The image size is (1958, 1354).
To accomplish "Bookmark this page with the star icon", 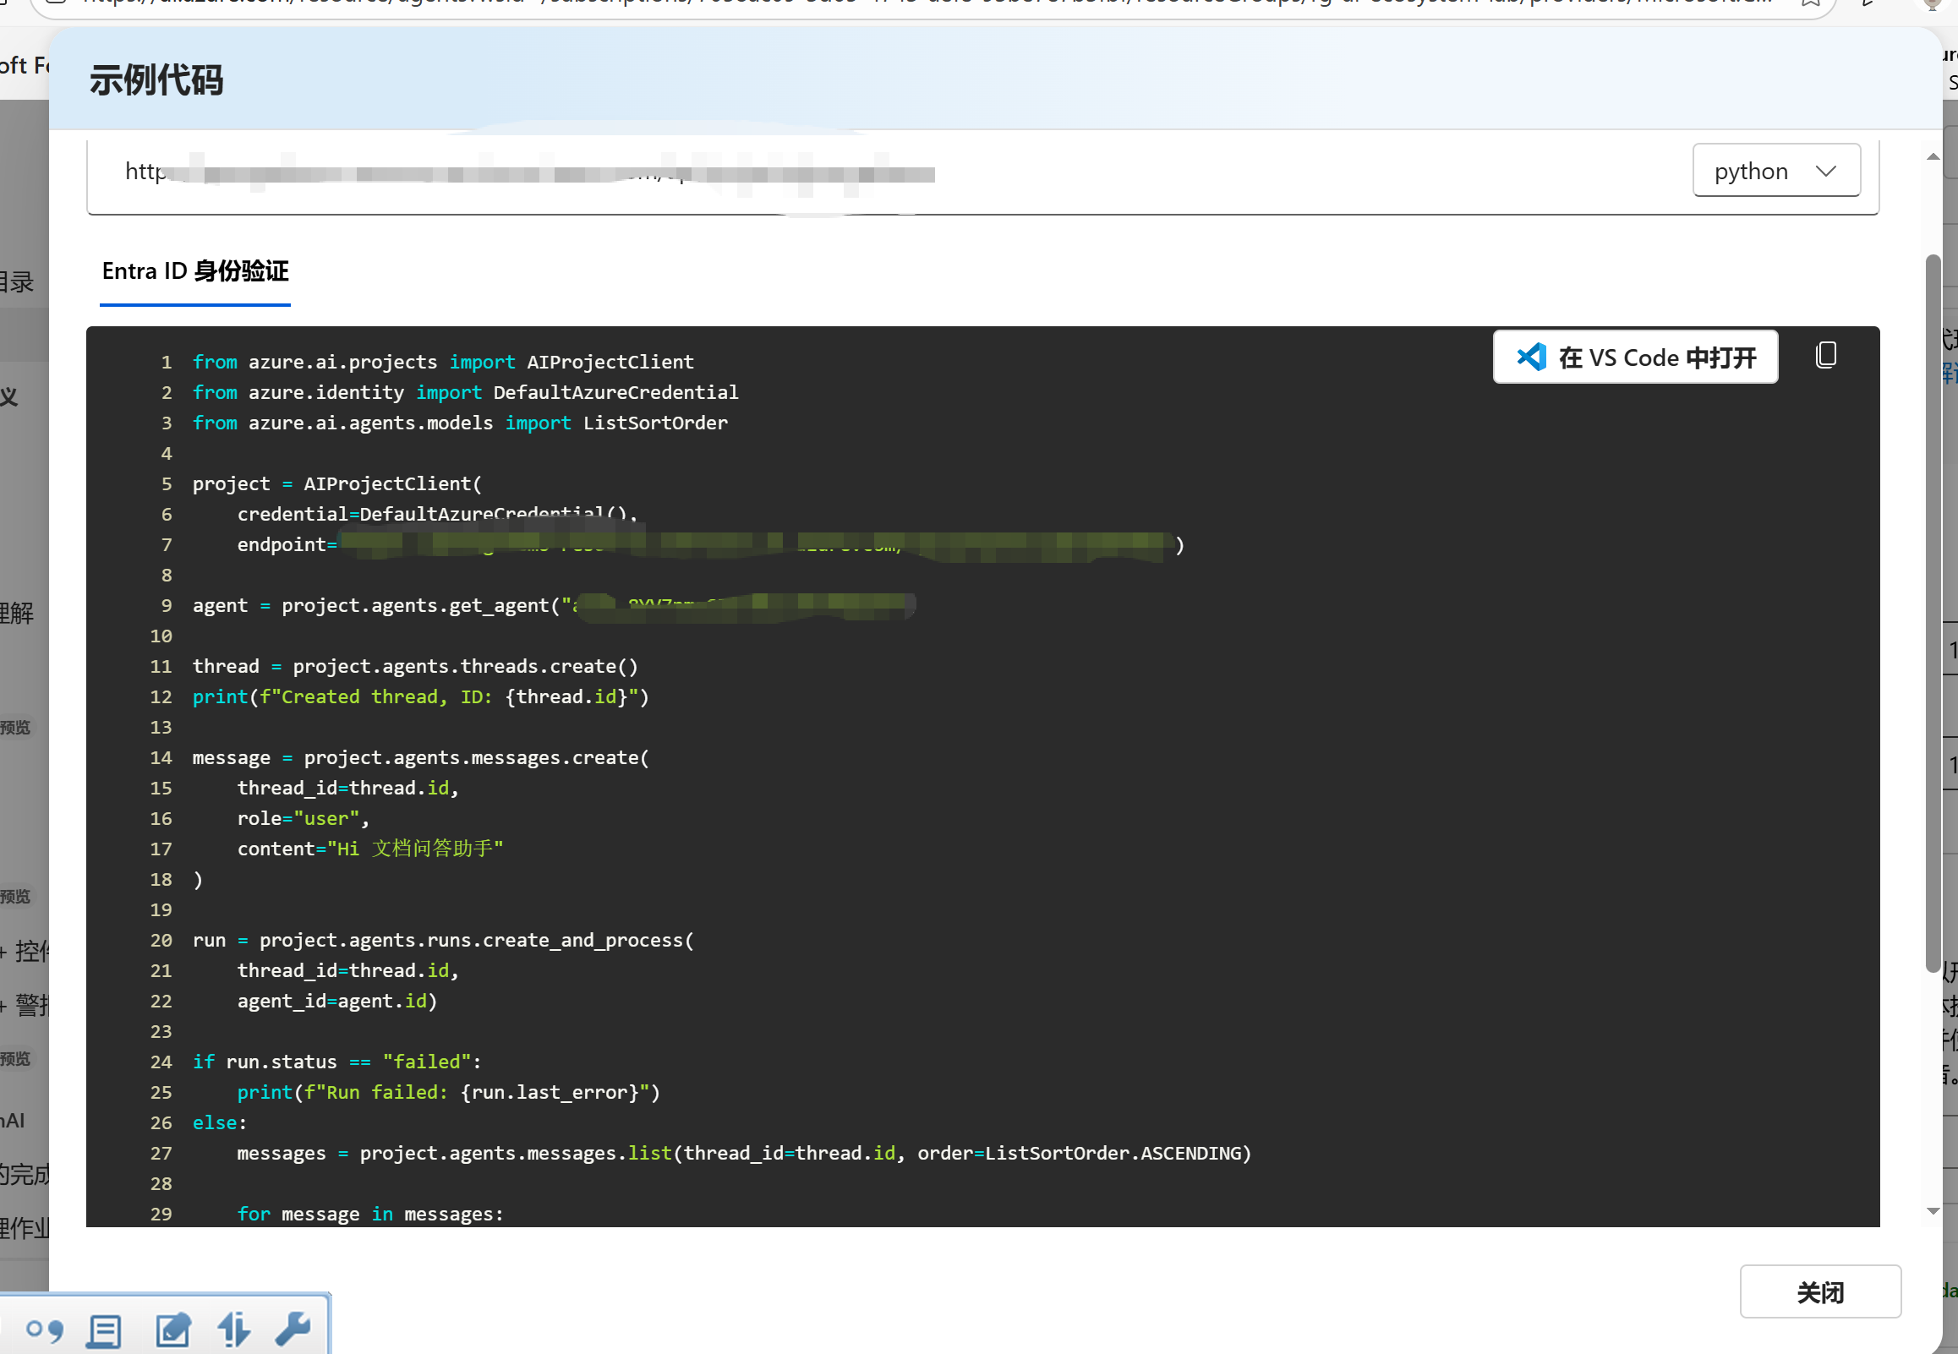I will pyautogui.click(x=1811, y=3).
